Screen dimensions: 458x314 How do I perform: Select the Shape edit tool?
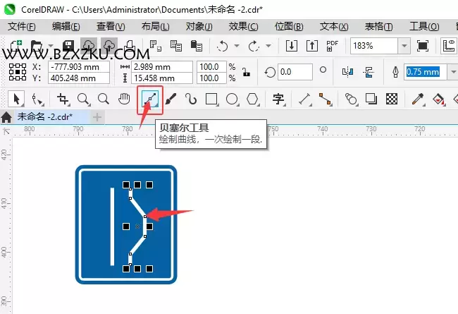37,99
